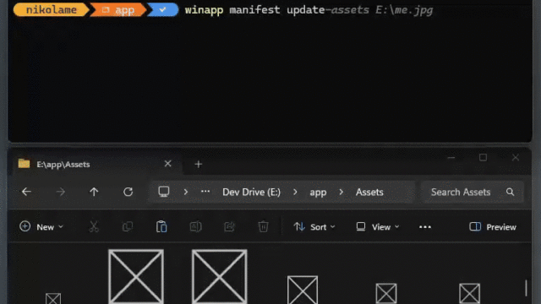Close the E:\app\Assets tab
This screenshot has width=541, height=304.
pos(167,163)
